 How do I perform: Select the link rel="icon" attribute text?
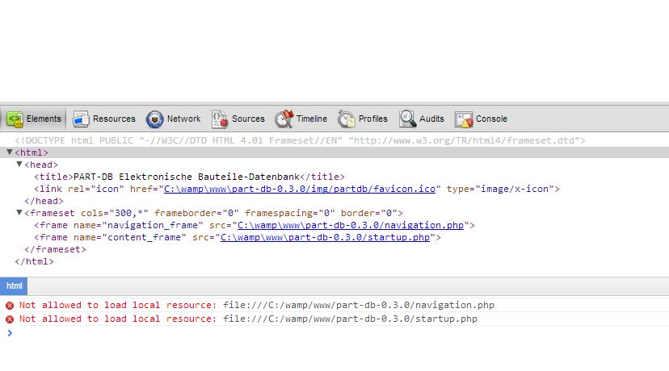point(96,189)
